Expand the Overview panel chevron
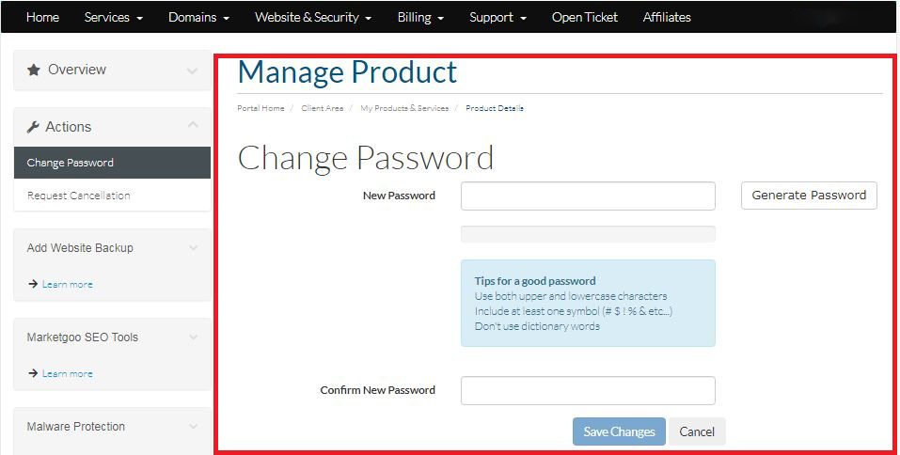Screen dimensions: 900x455 [192, 71]
